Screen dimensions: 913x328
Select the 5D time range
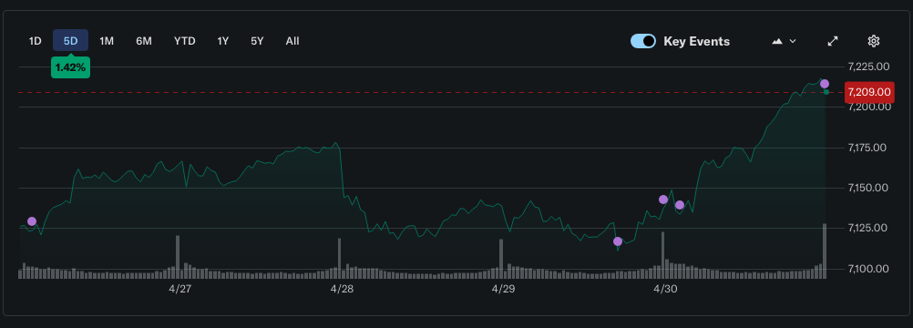tap(70, 41)
